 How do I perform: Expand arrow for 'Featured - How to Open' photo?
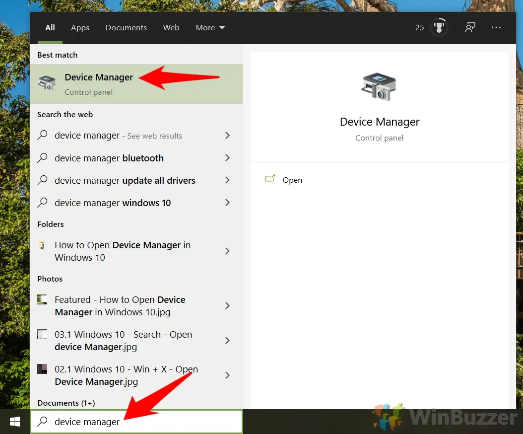[227, 306]
